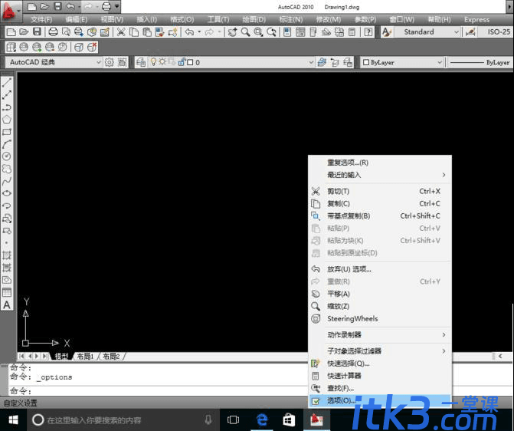Image resolution: width=514 pixels, height=431 pixels.
Task: Select the Polygon drawing tool
Action: click(7, 120)
